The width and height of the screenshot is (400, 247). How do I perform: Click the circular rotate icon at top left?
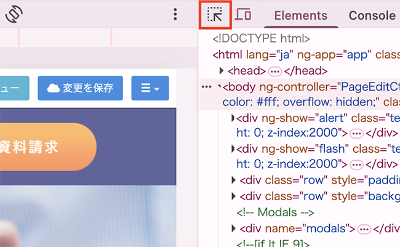pyautogui.click(x=14, y=15)
